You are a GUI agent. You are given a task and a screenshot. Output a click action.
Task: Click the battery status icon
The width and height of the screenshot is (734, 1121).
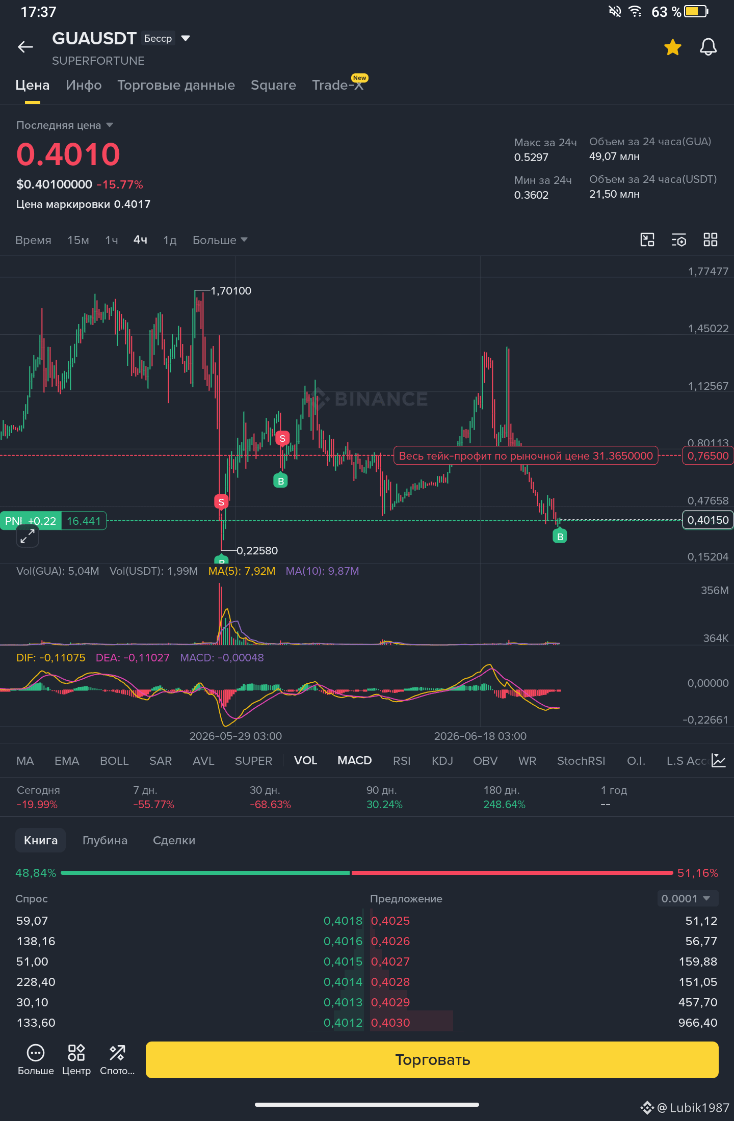point(696,11)
